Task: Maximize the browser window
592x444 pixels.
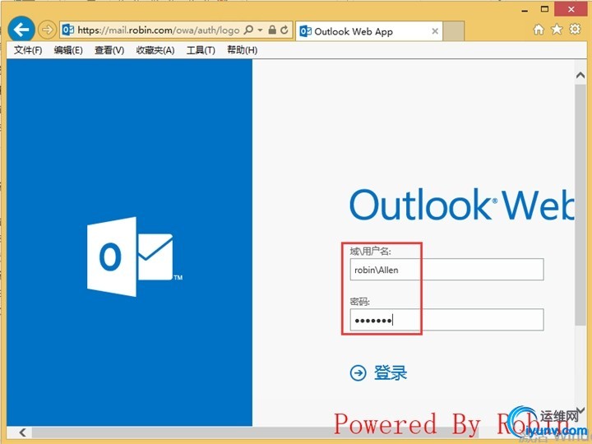Action: tap(544, 9)
